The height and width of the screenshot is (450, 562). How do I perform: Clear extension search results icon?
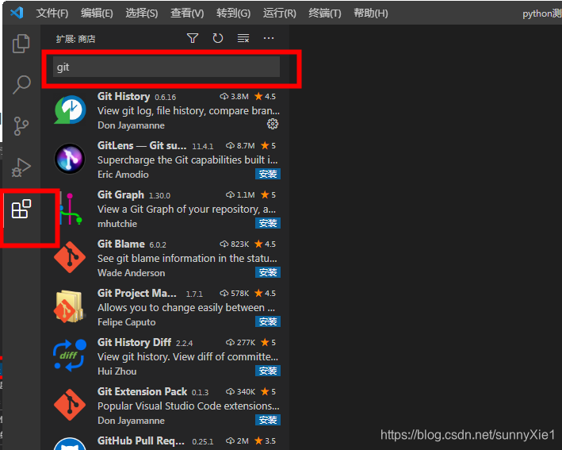243,38
